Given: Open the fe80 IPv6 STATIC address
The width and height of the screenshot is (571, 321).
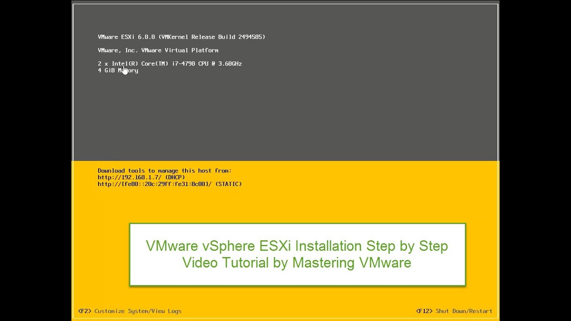Looking at the screenshot, I should pyautogui.click(x=170, y=184).
